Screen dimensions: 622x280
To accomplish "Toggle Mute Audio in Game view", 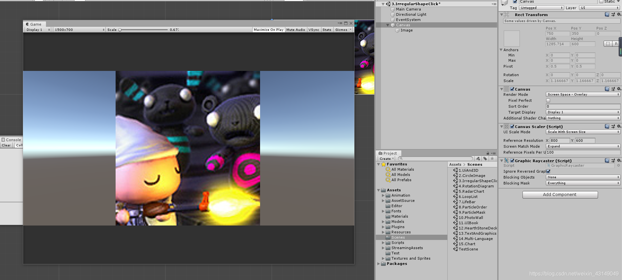I will [296, 30].
